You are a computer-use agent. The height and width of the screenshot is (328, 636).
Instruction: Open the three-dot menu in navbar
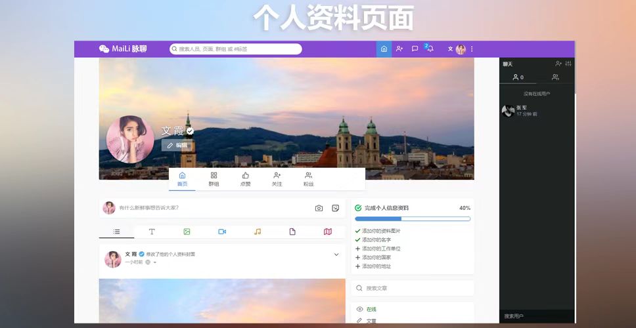472,49
